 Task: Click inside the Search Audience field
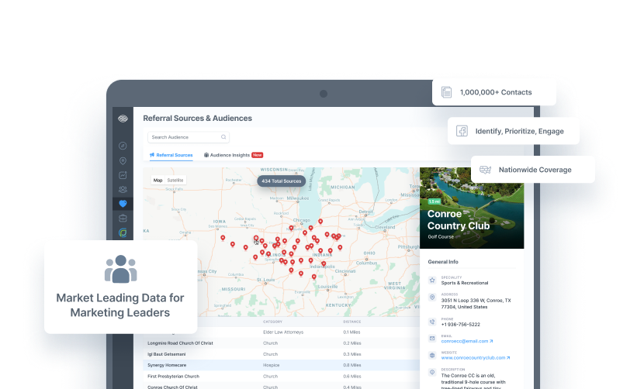pyautogui.click(x=189, y=137)
